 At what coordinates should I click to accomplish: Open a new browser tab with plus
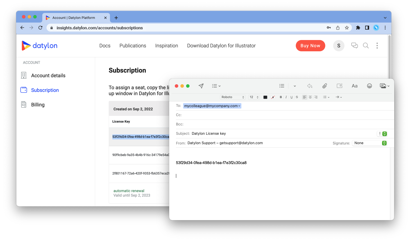point(116,18)
